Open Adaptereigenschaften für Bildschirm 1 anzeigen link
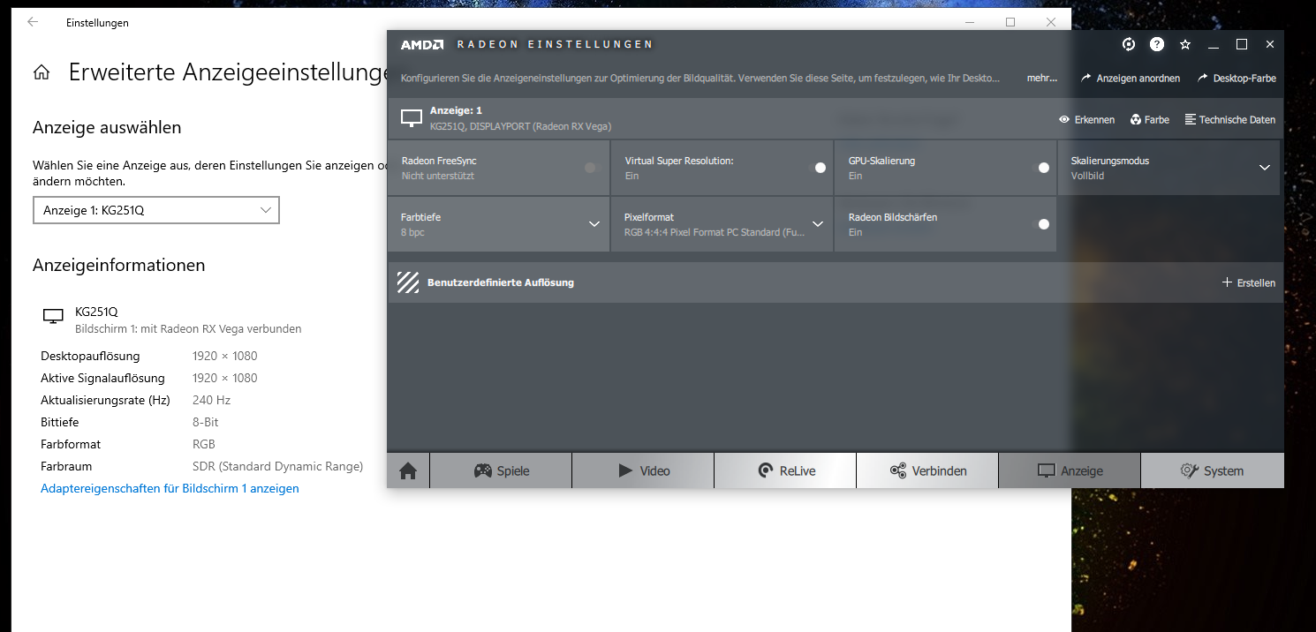This screenshot has height=632, width=1316. (170, 488)
